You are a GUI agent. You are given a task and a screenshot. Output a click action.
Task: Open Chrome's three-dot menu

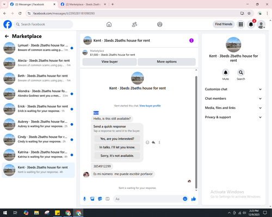[267, 14]
